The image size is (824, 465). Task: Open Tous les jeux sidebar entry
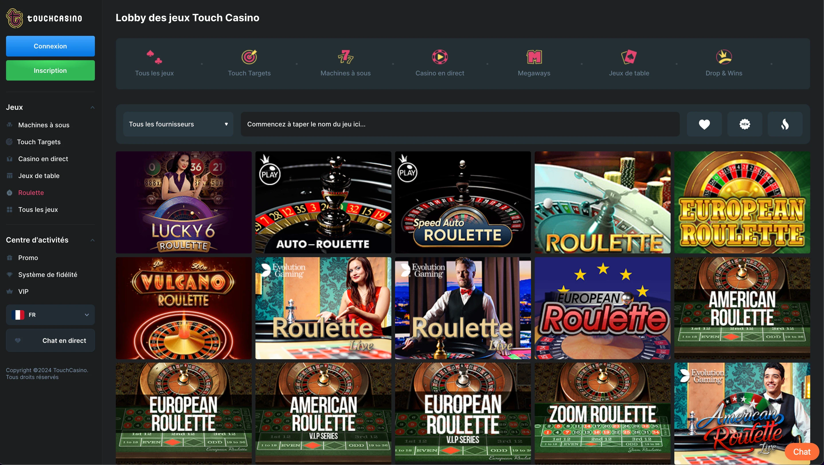pos(38,210)
